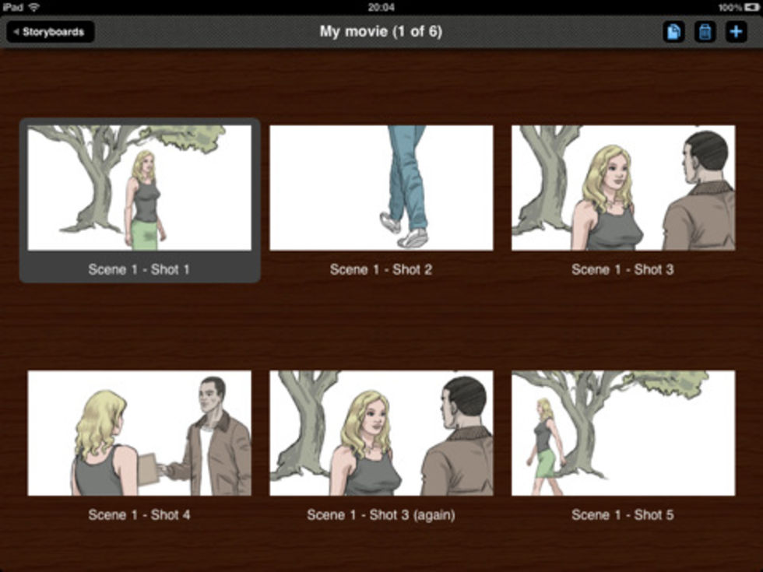Delete the selected shot using the trash icon
763x572 pixels.
click(x=705, y=32)
